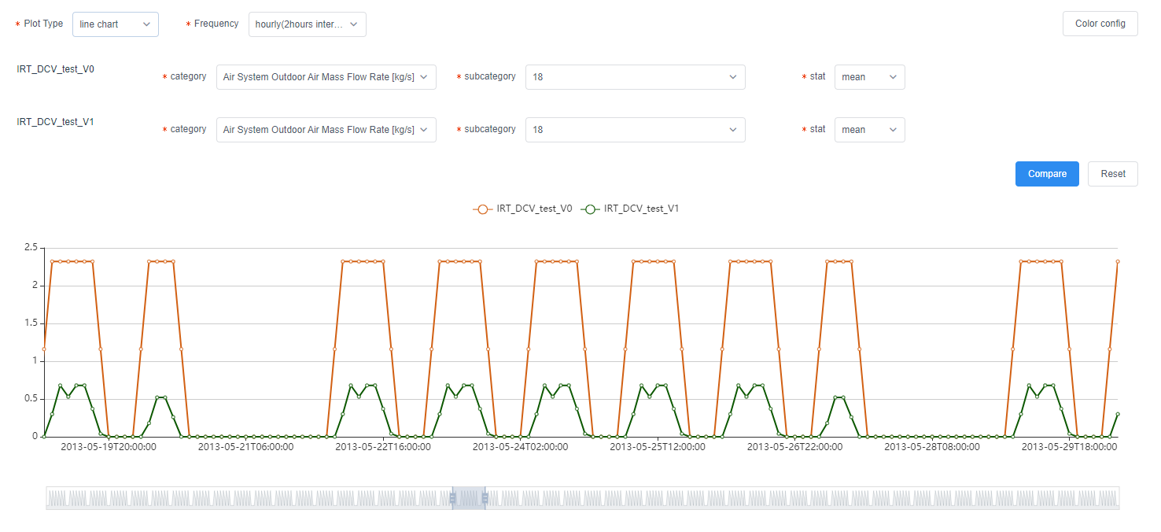Click the Frequency field label
The image size is (1161, 532).
pyautogui.click(x=216, y=24)
